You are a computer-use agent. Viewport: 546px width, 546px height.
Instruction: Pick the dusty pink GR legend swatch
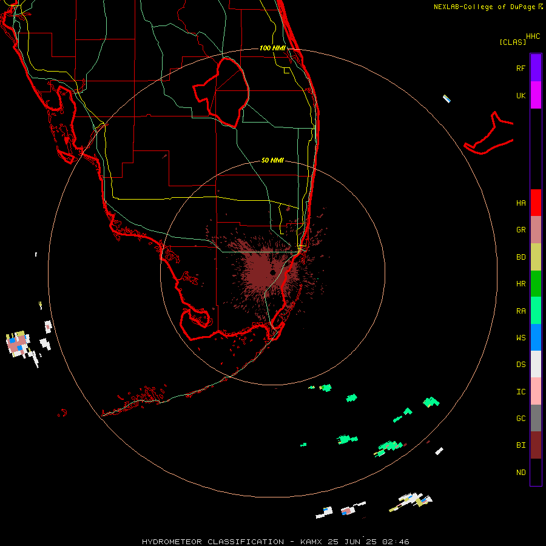coord(536,230)
